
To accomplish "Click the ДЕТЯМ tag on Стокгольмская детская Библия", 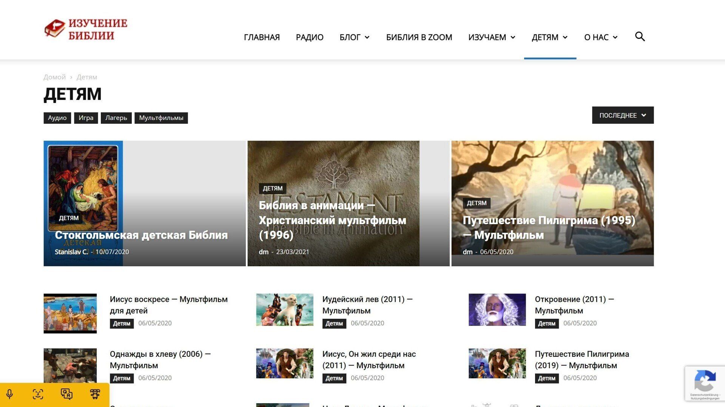I will click(x=69, y=218).
